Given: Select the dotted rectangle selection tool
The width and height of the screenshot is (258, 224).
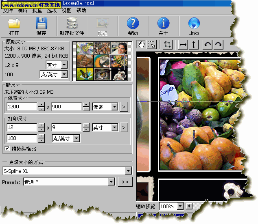Looking at the screenshot, I should 152,45.
